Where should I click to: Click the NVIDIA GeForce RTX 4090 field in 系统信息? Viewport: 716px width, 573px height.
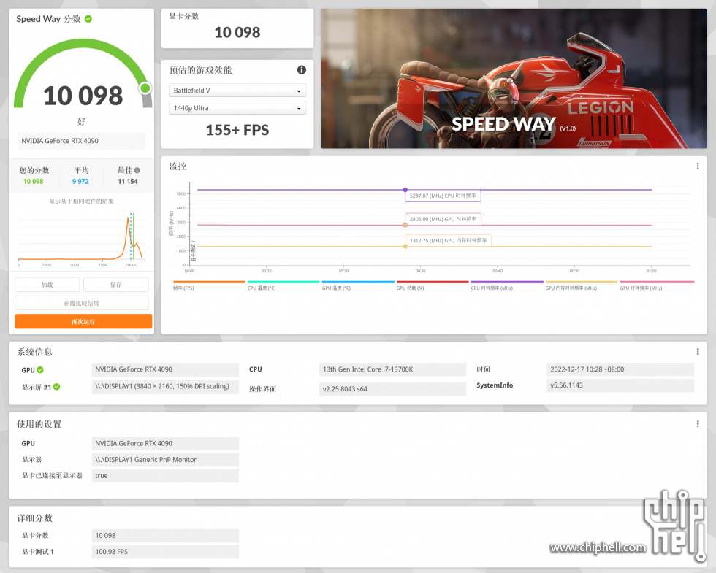[x=165, y=369]
